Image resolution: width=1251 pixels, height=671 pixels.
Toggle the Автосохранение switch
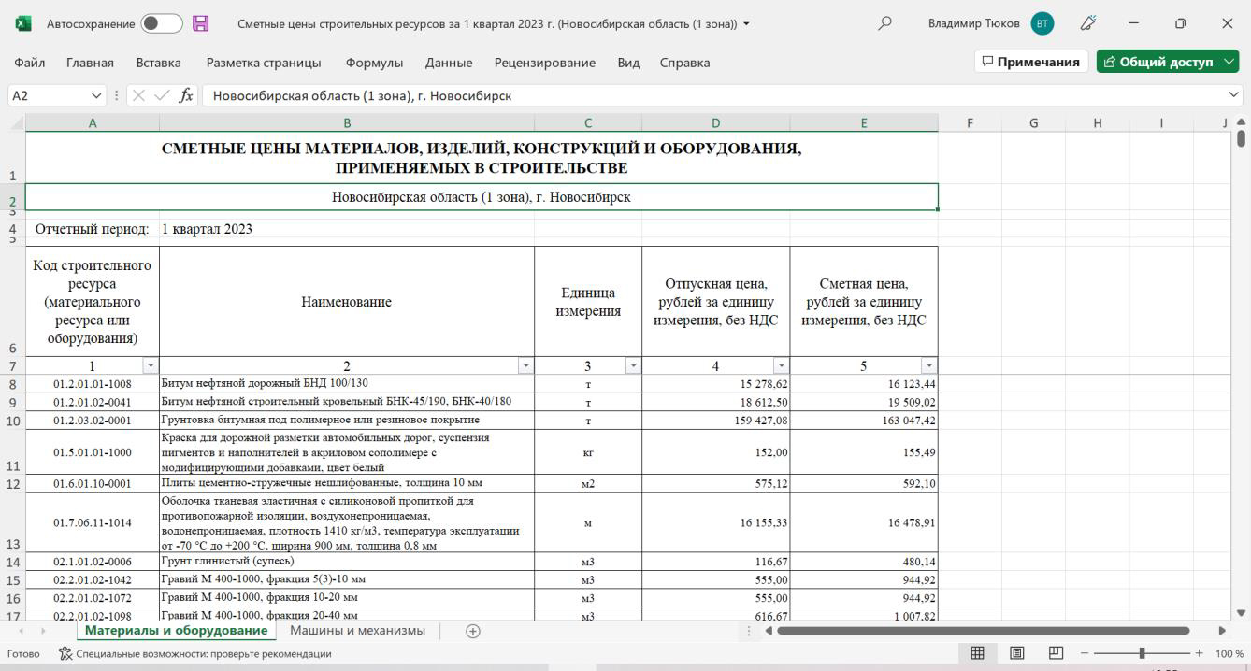coord(161,23)
